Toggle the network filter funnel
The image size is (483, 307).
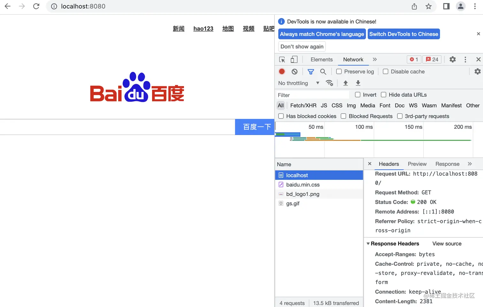(310, 72)
